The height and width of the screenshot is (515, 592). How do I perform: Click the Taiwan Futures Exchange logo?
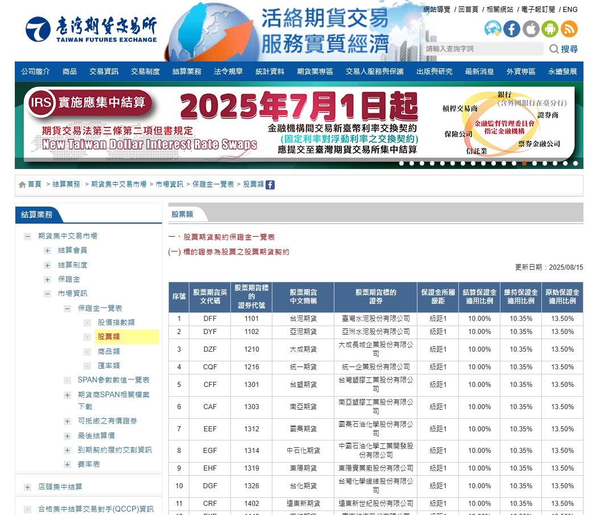click(91, 30)
